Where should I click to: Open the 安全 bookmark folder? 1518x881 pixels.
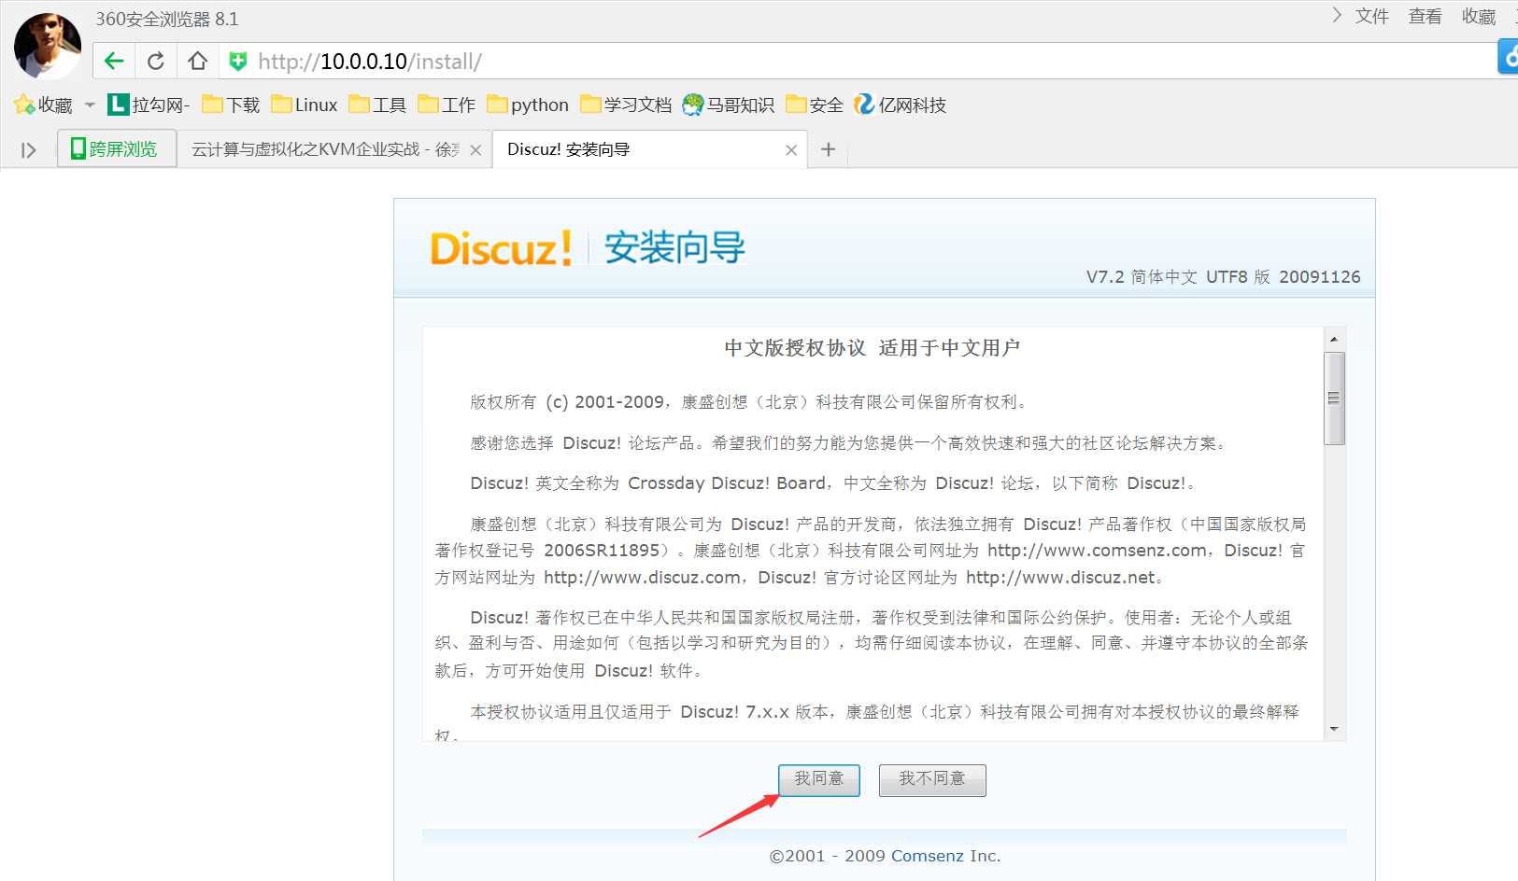click(x=815, y=105)
